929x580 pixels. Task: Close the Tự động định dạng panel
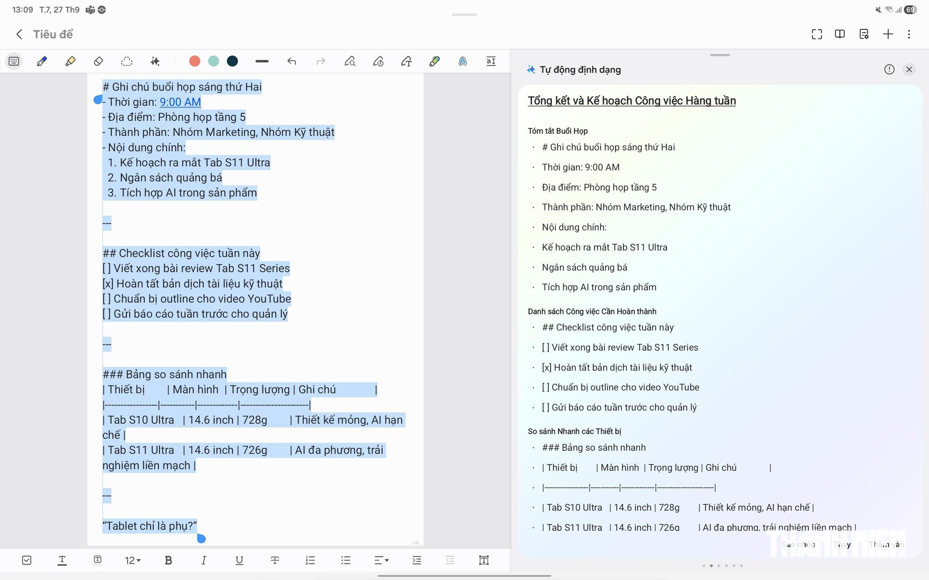point(909,69)
